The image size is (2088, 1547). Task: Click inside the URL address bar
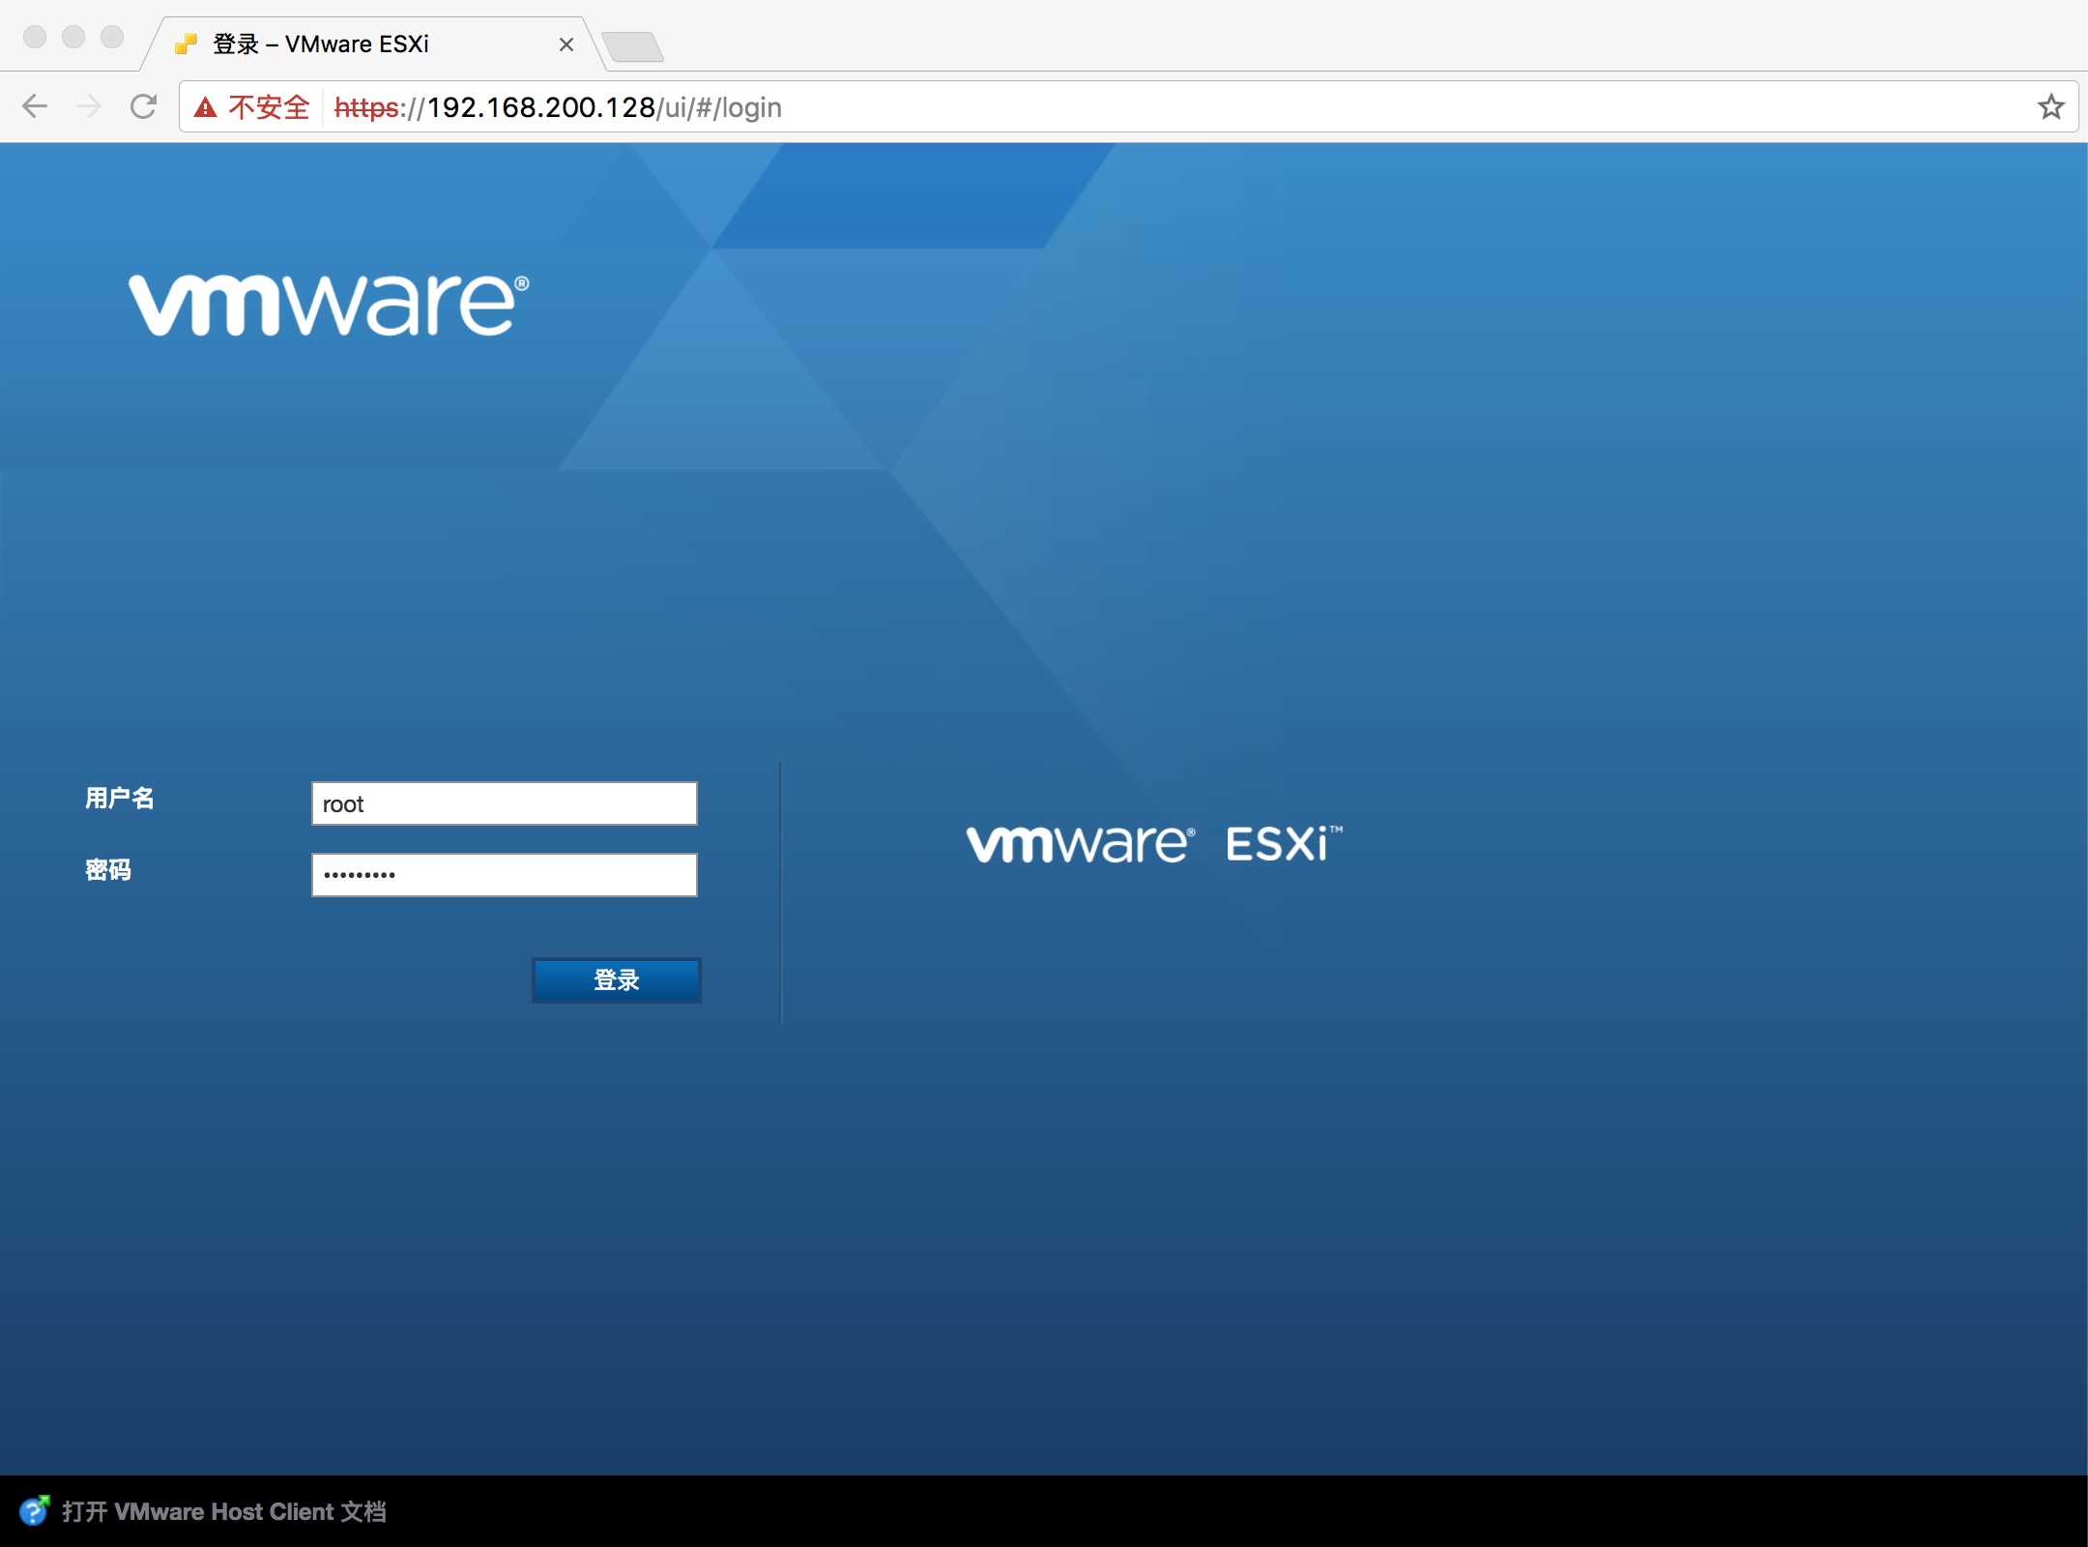point(870,106)
